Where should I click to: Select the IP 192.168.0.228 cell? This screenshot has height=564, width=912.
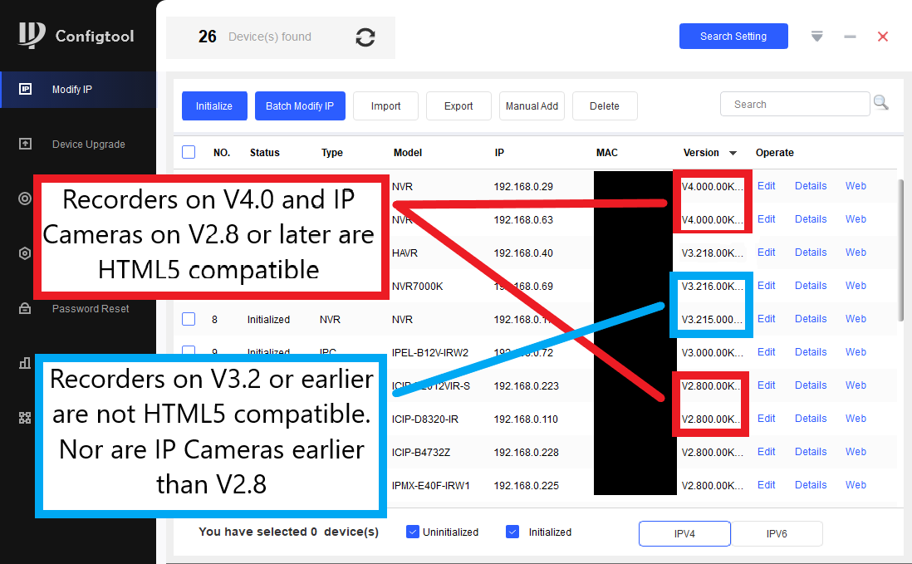527,453
